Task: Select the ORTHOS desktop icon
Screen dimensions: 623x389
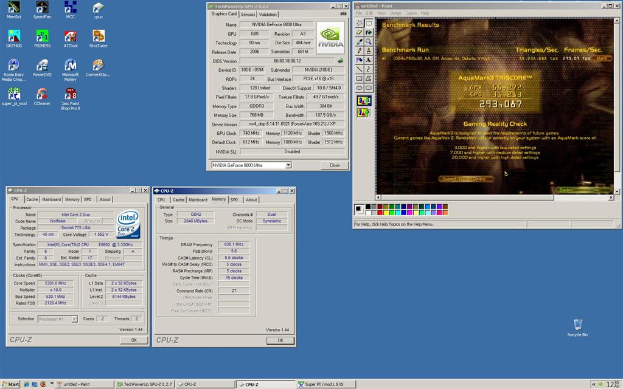Action: click(14, 38)
